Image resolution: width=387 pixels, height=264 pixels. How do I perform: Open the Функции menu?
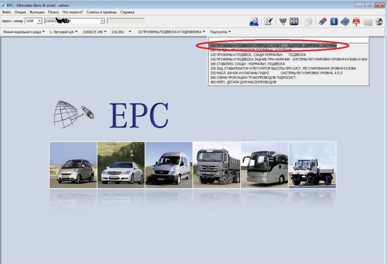(x=37, y=12)
